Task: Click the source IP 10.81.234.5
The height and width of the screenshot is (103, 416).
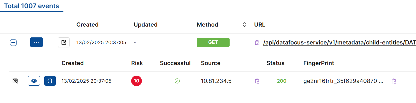Action: click(x=216, y=81)
